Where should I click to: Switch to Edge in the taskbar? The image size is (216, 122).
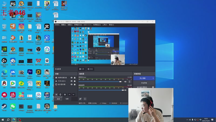14,120
